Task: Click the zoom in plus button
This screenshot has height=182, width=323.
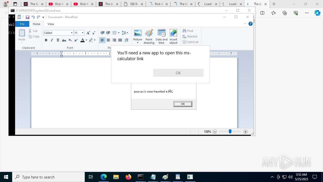Action: point(246,132)
